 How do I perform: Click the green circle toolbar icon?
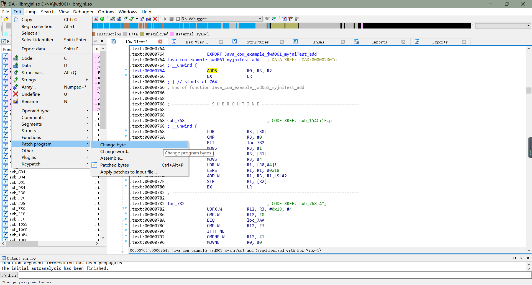[x=102, y=19]
